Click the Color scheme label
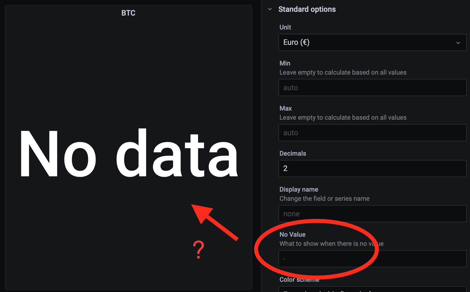Viewport: 470px width, 292px height. pos(299,279)
